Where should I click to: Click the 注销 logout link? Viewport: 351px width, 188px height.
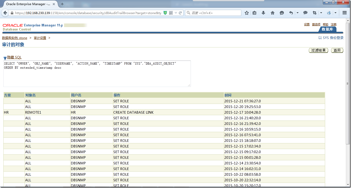pos(334,24)
